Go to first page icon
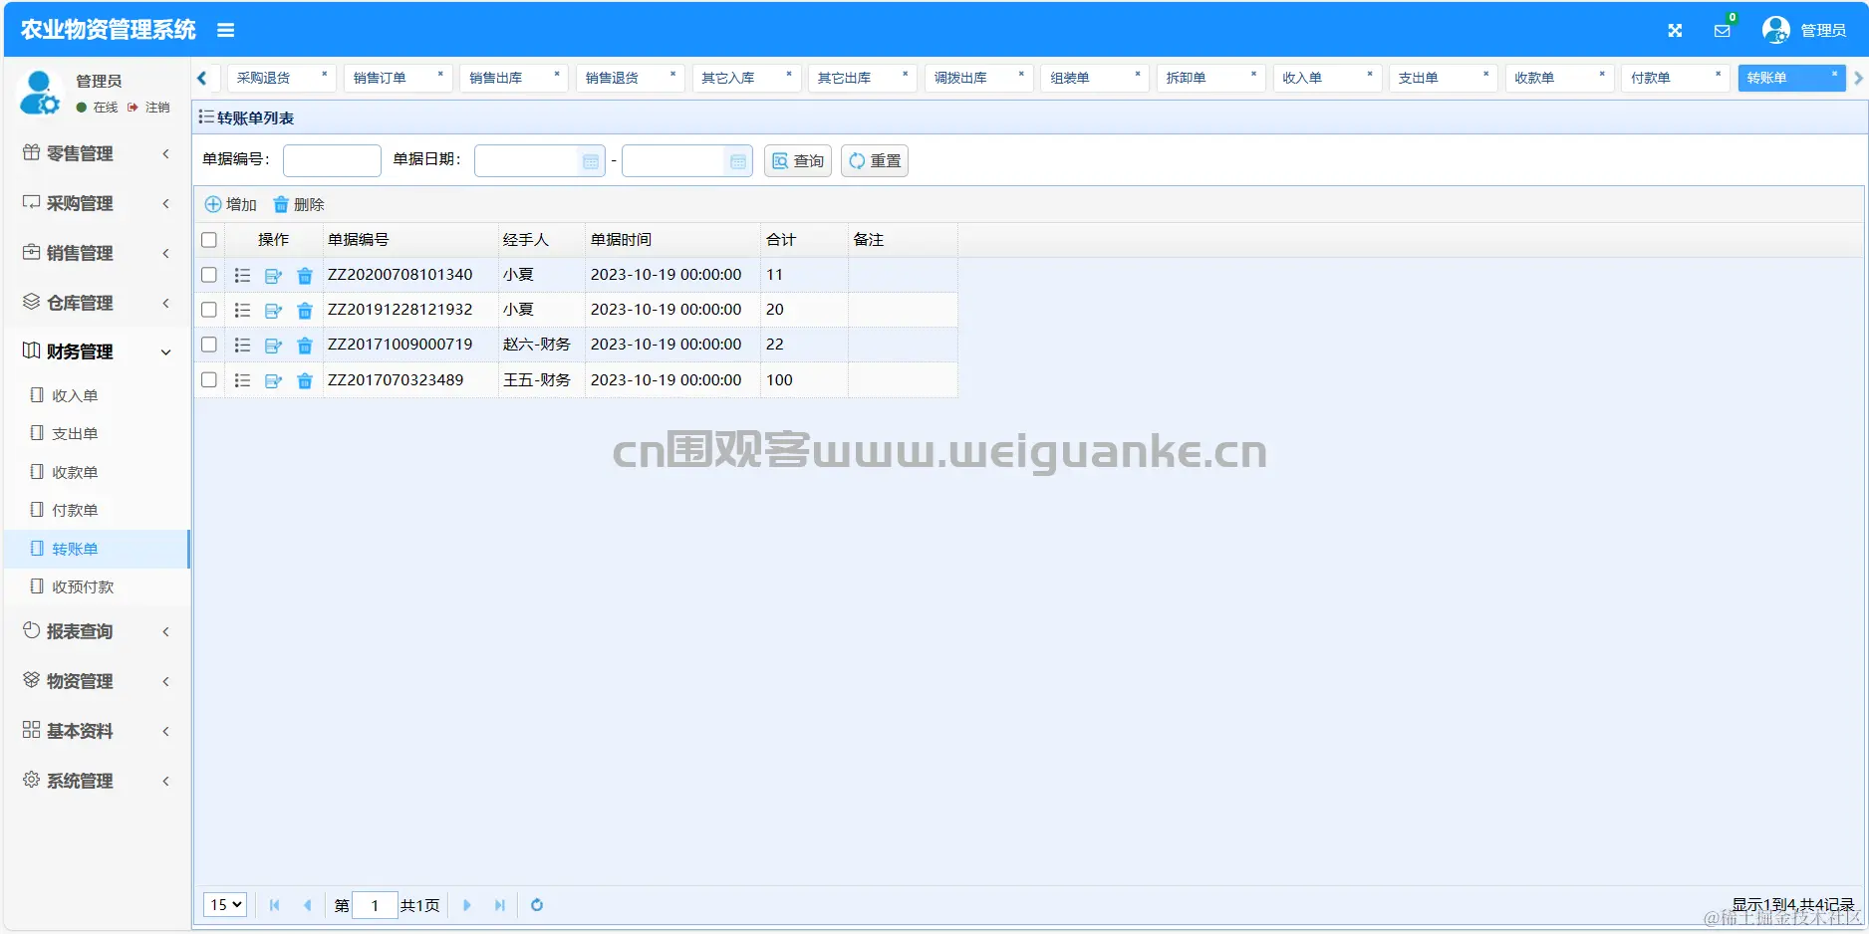This screenshot has width=1869, height=934. click(274, 905)
